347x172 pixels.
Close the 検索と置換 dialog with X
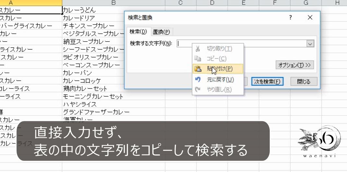(310, 18)
